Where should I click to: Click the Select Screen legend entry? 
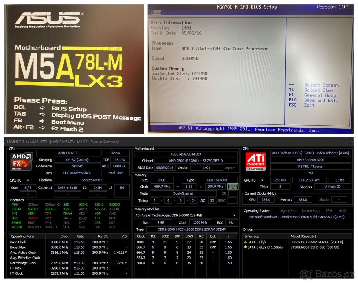(x=322, y=85)
